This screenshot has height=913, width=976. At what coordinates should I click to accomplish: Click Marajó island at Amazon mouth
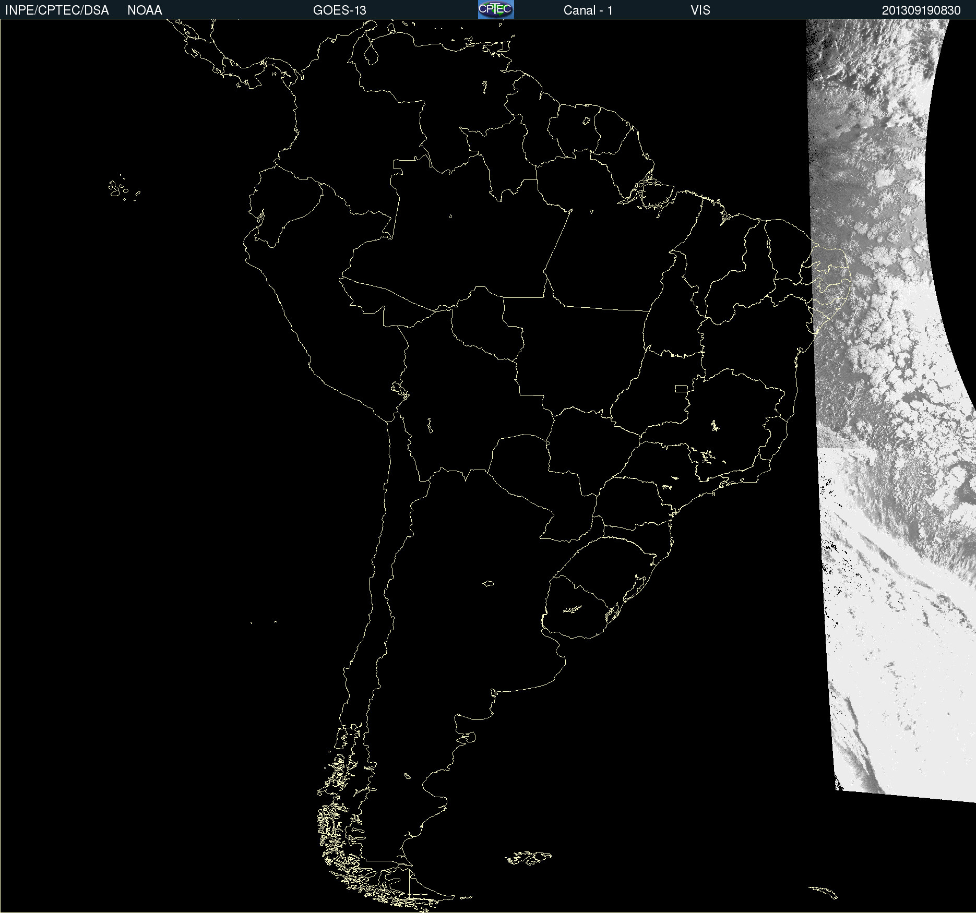(658, 194)
